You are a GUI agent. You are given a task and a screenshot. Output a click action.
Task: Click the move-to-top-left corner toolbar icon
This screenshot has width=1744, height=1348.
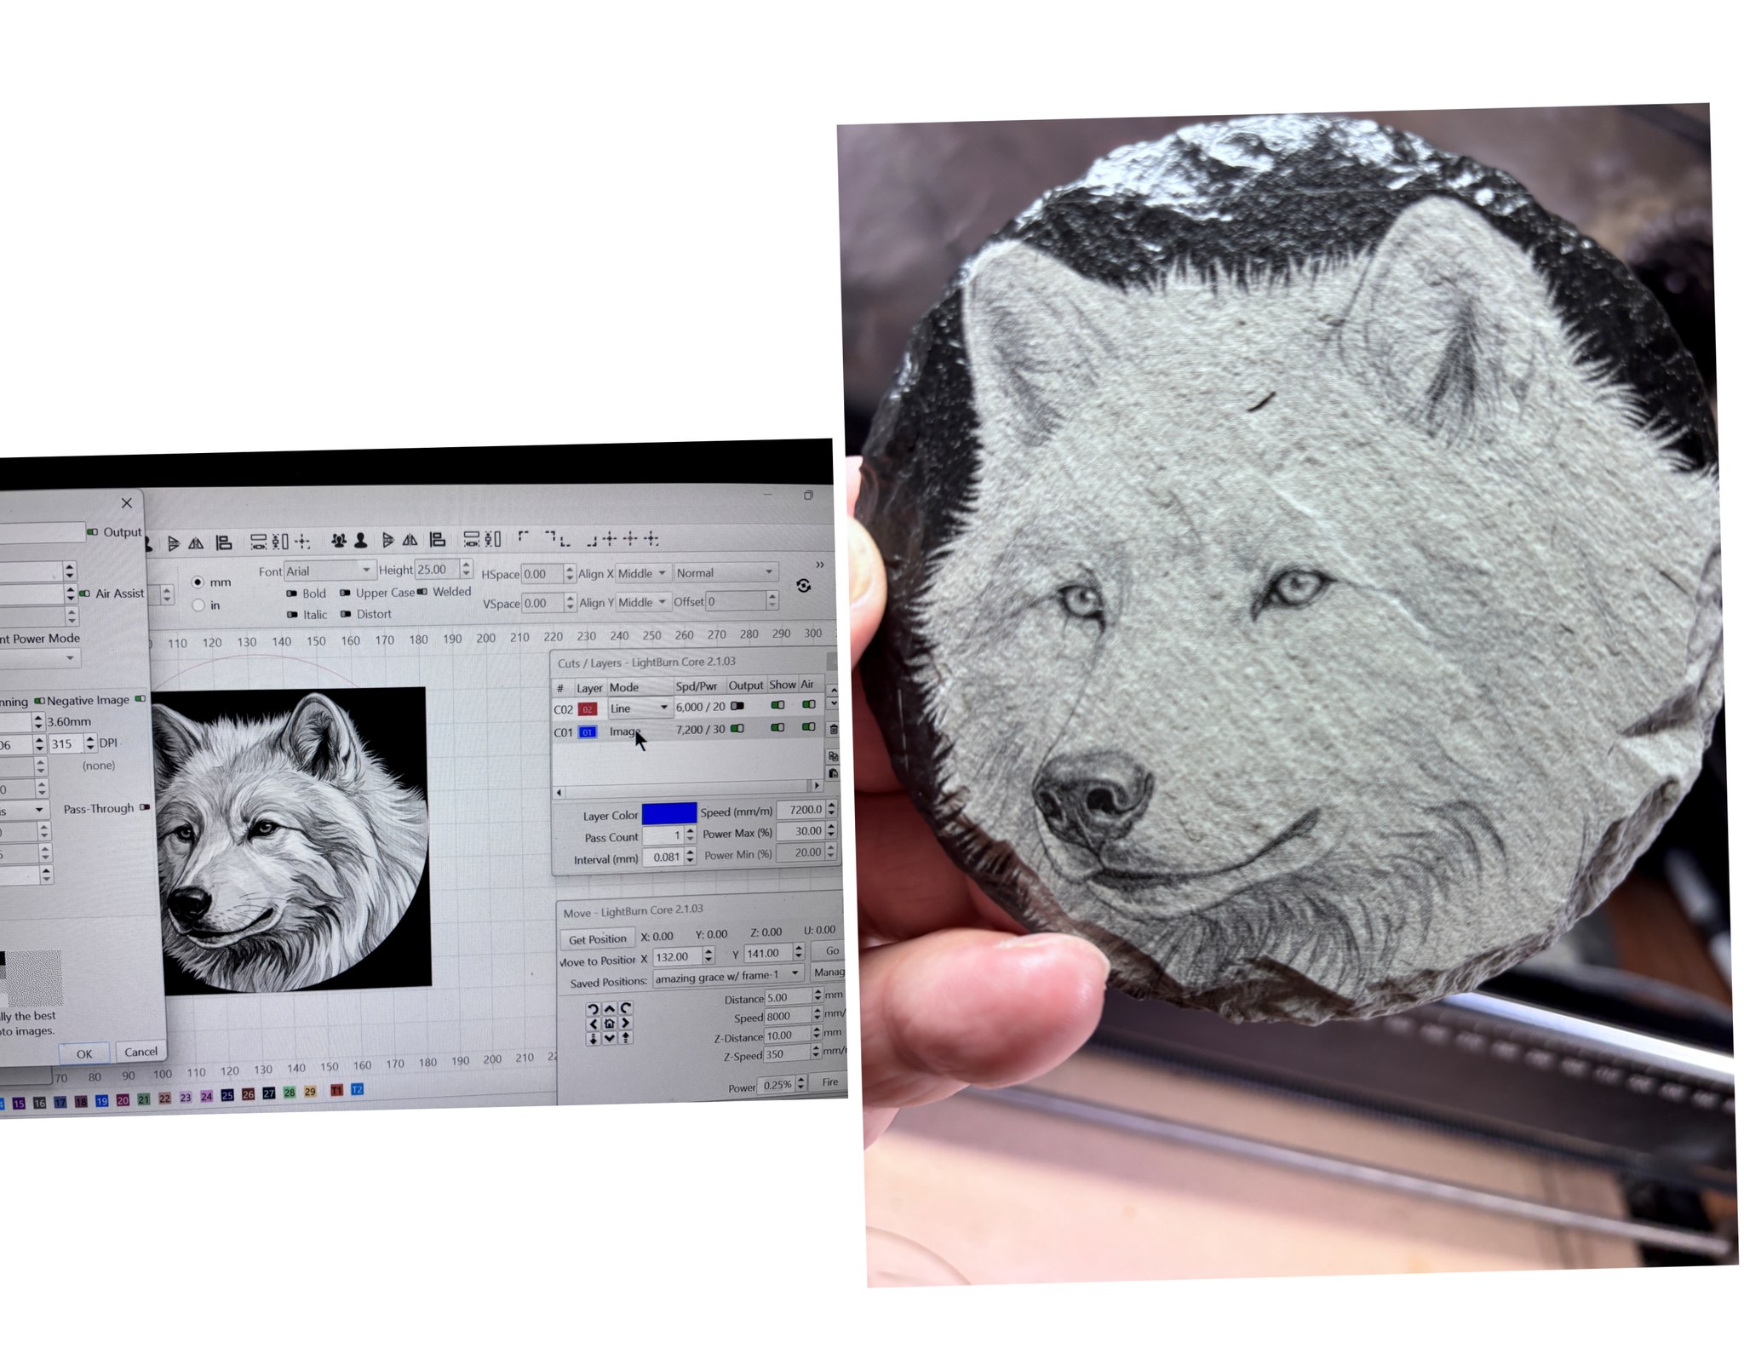(x=524, y=537)
